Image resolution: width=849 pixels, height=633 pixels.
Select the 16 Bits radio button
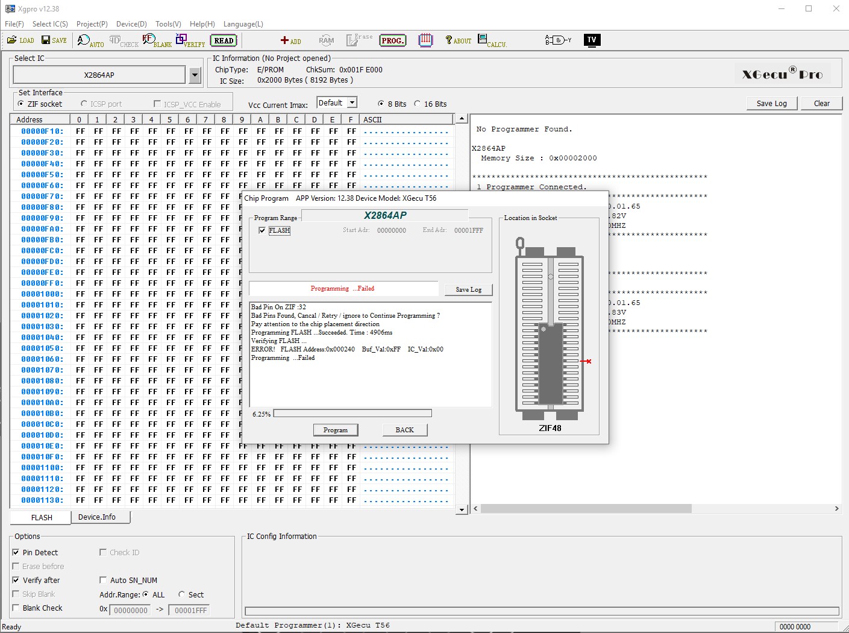click(418, 104)
